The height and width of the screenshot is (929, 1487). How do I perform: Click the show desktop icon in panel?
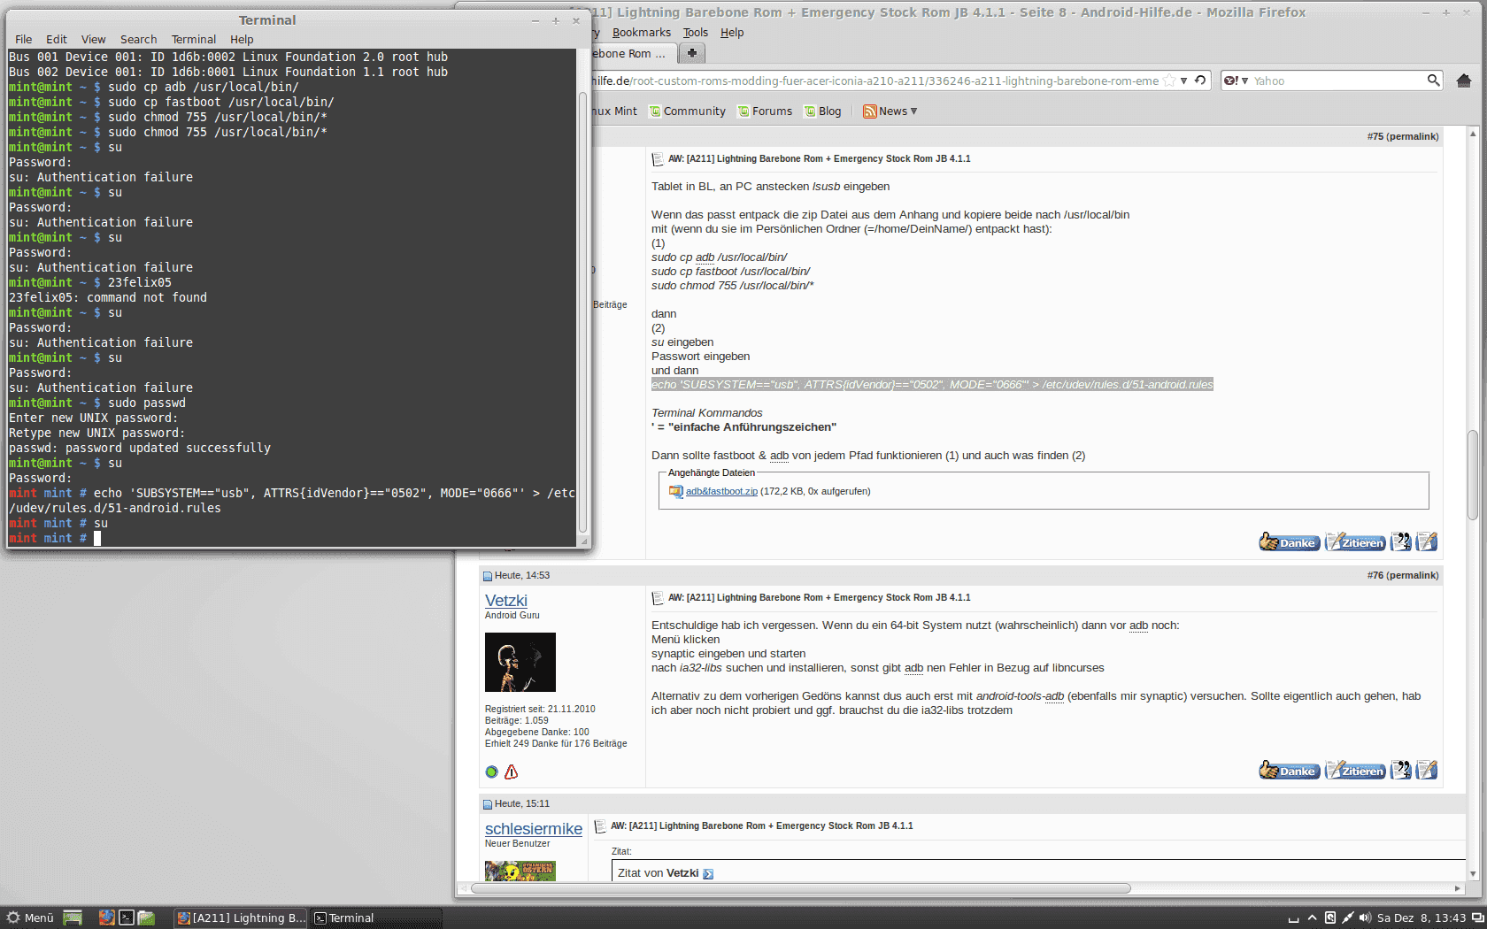(x=73, y=917)
